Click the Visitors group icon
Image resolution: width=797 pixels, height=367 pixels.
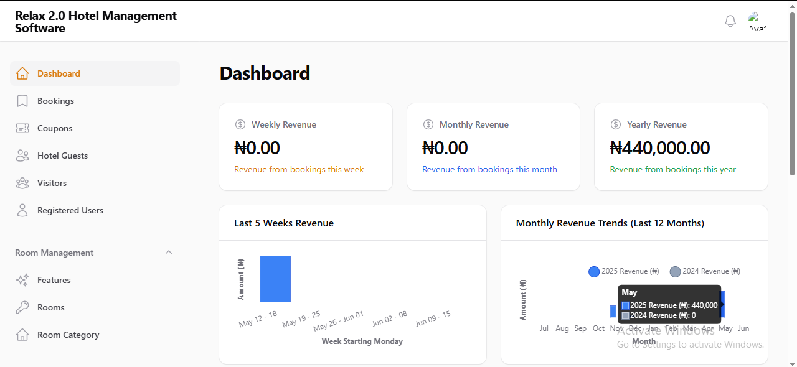(x=22, y=182)
